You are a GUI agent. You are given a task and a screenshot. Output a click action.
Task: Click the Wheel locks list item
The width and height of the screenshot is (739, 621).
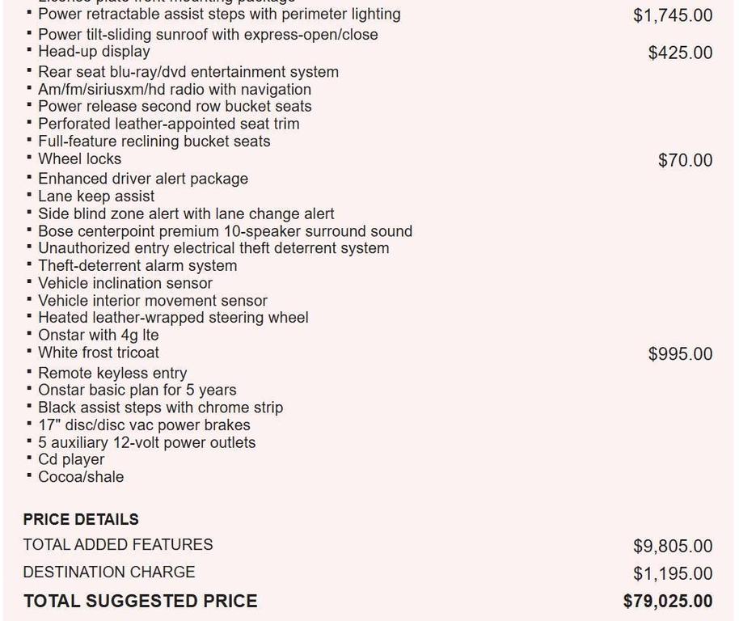point(80,158)
